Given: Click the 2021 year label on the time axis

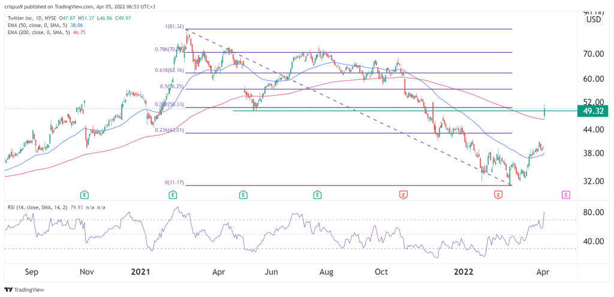Looking at the screenshot, I should pos(140,272).
